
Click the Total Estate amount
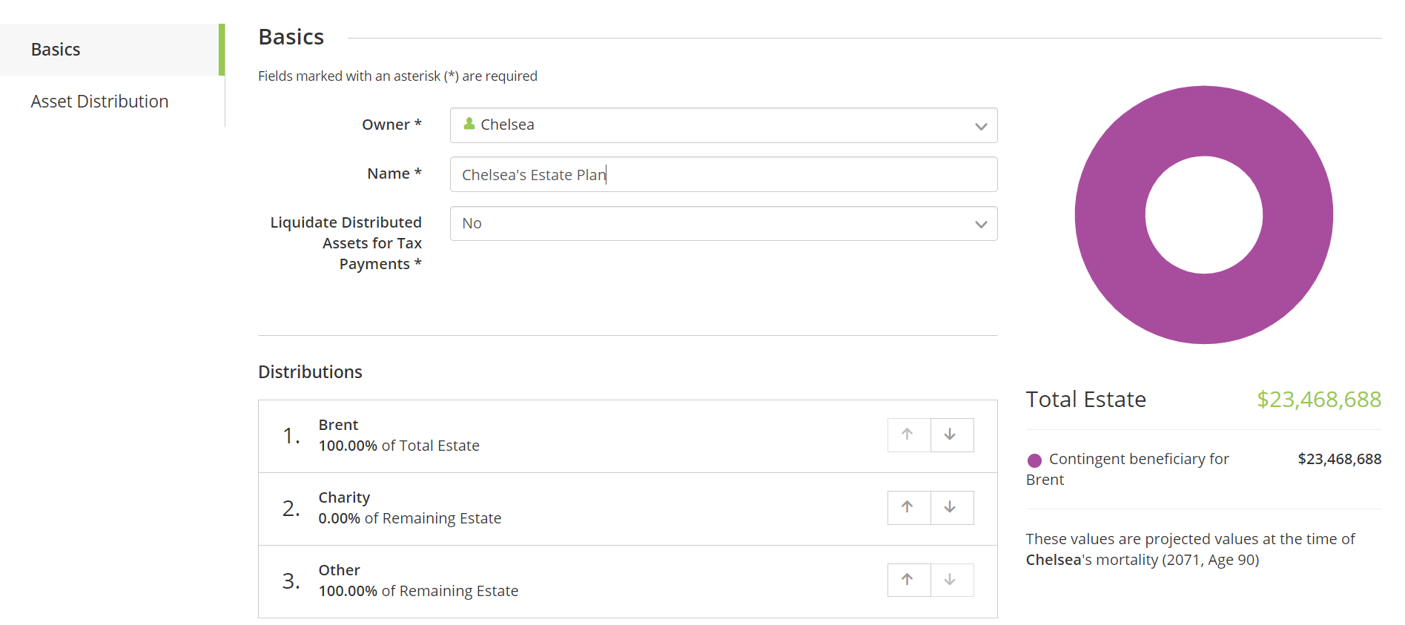click(1318, 400)
